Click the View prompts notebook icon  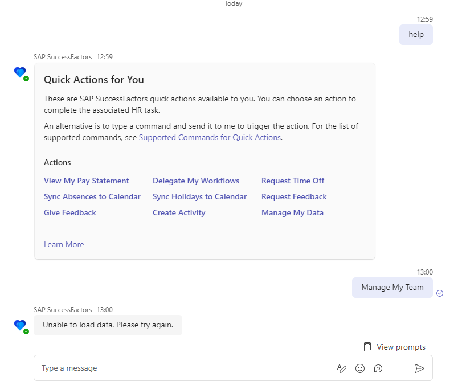pyautogui.click(x=367, y=347)
